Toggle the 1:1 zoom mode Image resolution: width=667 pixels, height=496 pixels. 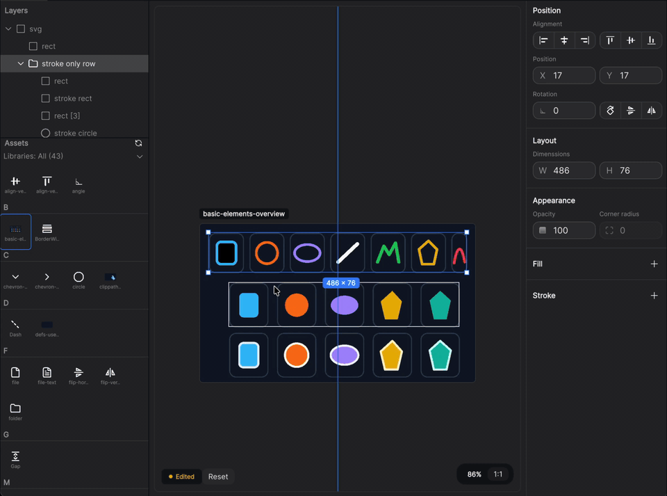(497, 474)
